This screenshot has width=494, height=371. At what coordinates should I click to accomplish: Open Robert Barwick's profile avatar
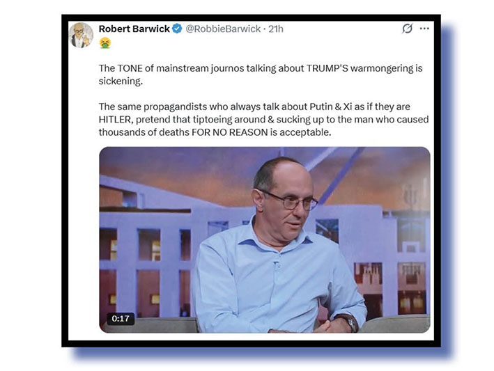click(x=82, y=35)
